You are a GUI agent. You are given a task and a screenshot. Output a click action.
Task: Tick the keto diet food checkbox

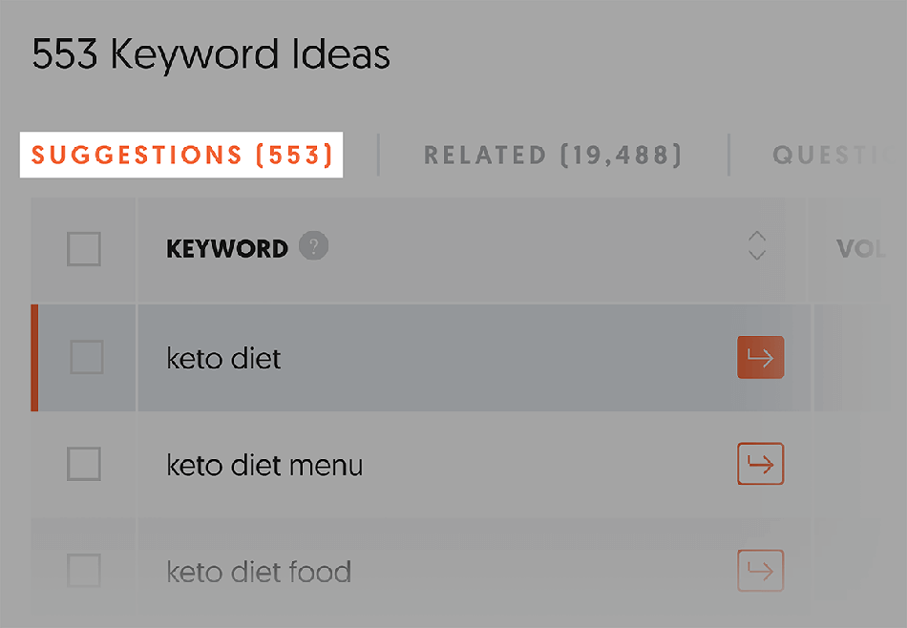pos(84,572)
